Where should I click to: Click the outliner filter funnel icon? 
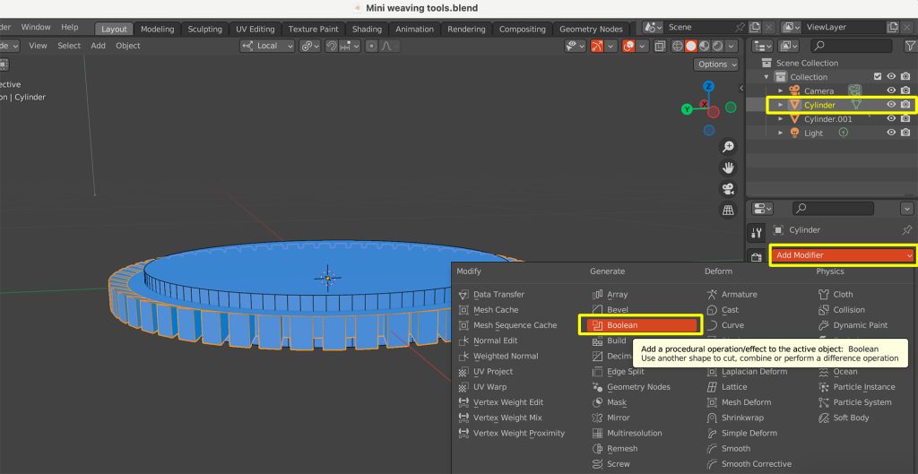tap(910, 46)
